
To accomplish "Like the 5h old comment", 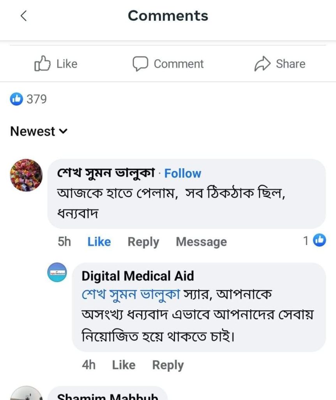I will coord(99,242).
